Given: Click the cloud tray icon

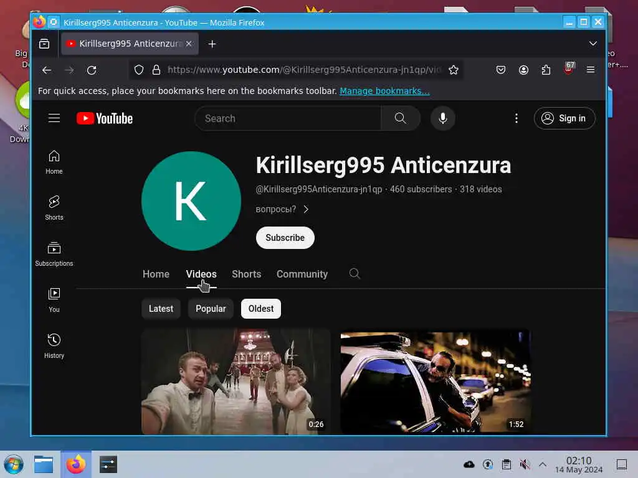Looking at the screenshot, I should coord(469,464).
